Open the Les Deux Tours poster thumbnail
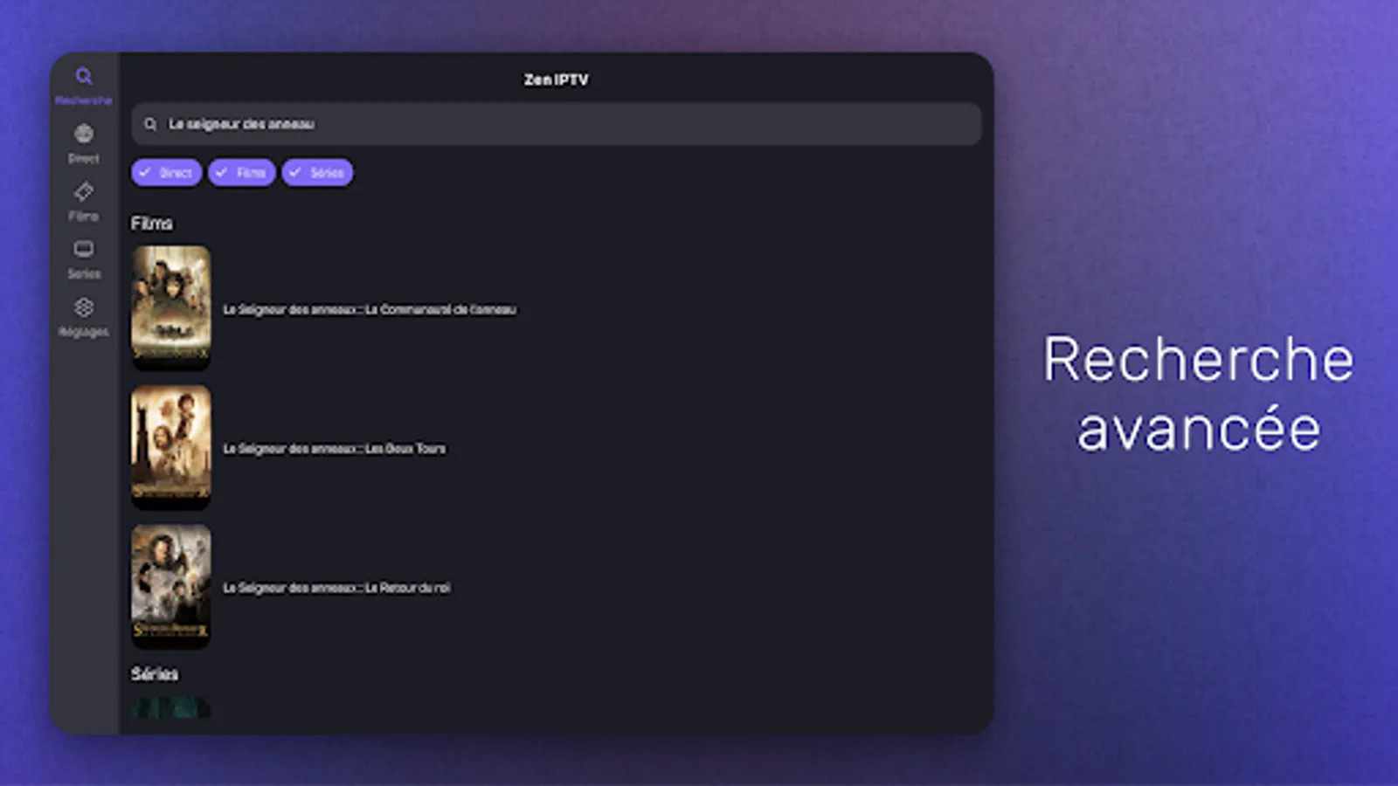The height and width of the screenshot is (786, 1398). [x=171, y=447]
